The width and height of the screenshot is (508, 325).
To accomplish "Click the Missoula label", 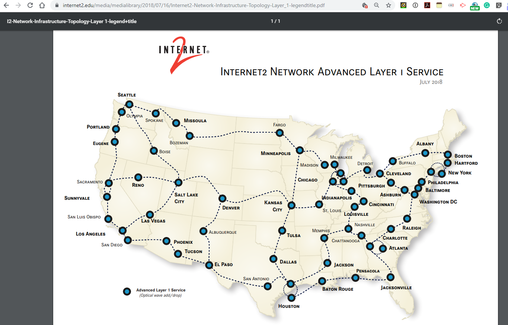I will click(x=195, y=120).
